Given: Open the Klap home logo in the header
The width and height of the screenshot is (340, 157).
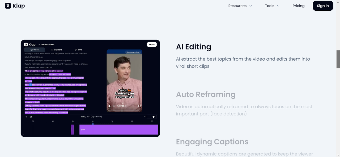Looking at the screenshot, I should click(x=15, y=6).
